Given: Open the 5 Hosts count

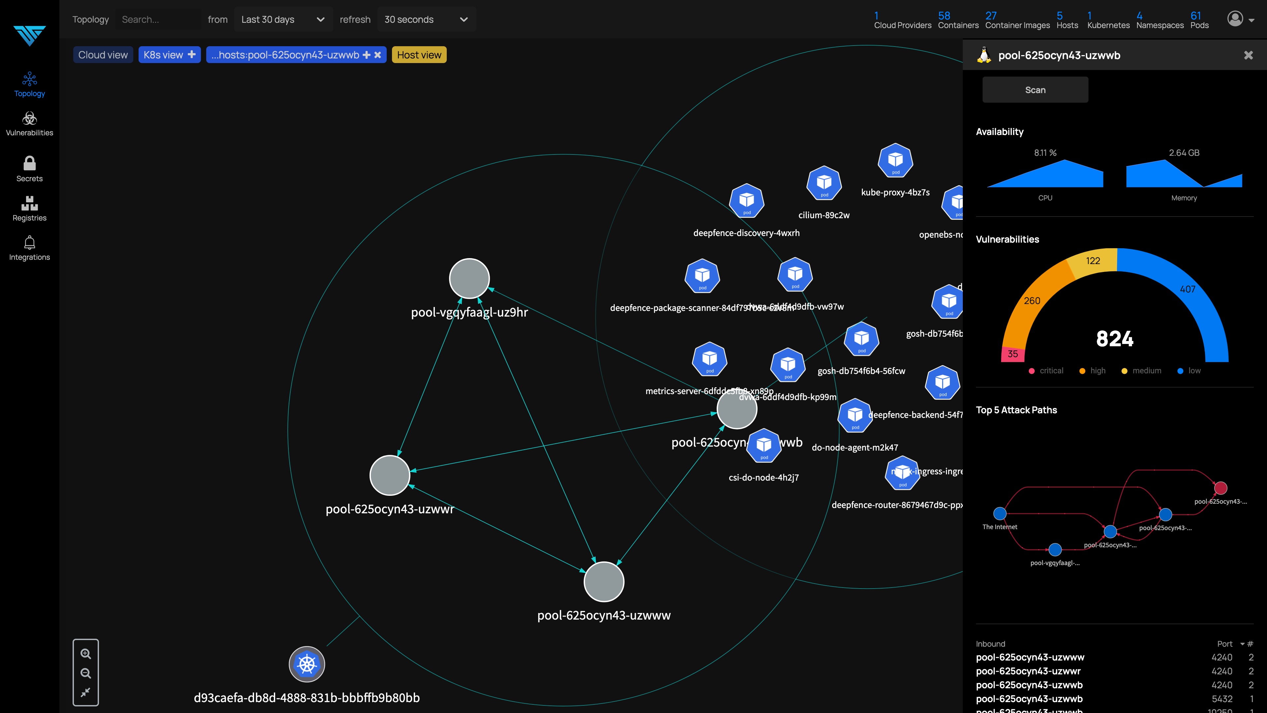Looking at the screenshot, I should pyautogui.click(x=1067, y=20).
